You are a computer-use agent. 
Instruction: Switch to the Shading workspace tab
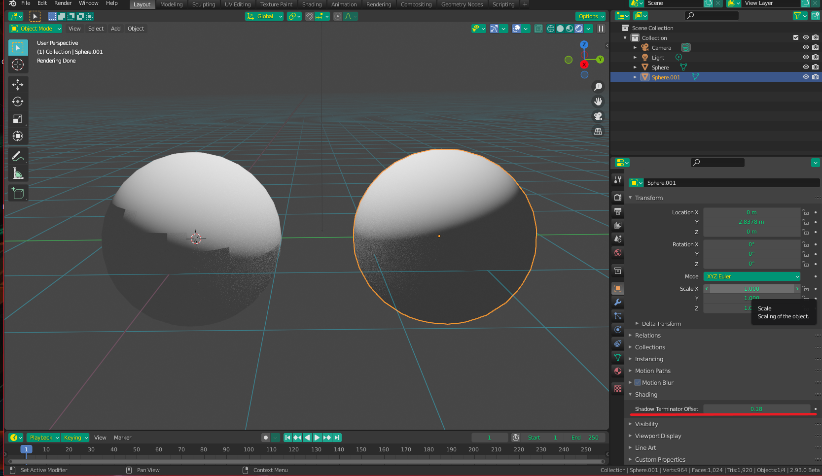(x=312, y=4)
